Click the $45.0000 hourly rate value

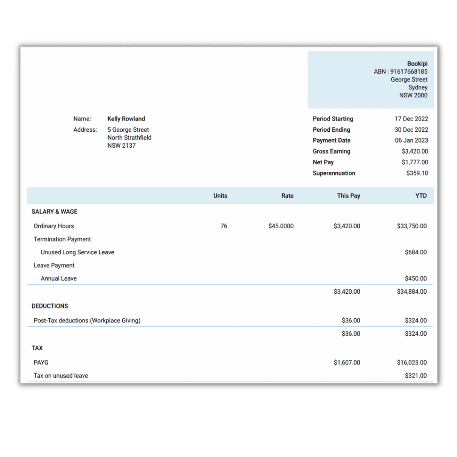(x=281, y=226)
